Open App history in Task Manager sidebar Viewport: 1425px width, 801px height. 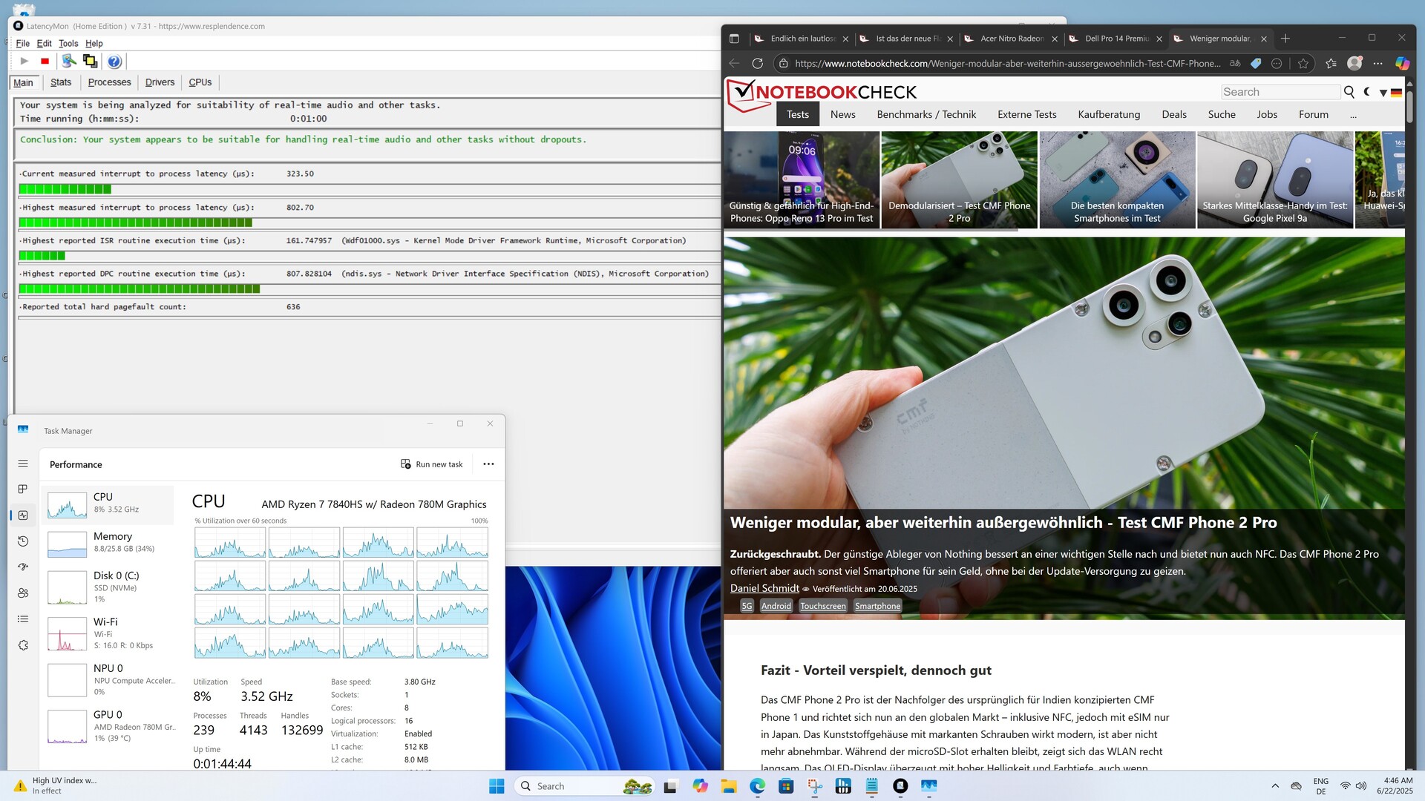coord(23,541)
